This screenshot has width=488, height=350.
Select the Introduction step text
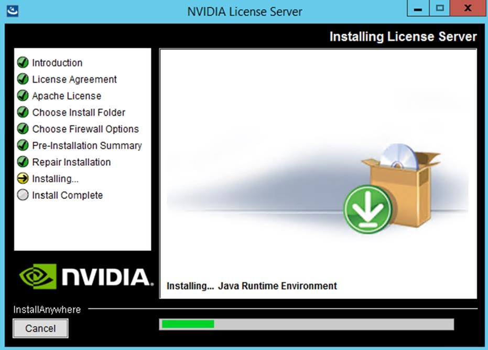coord(57,62)
